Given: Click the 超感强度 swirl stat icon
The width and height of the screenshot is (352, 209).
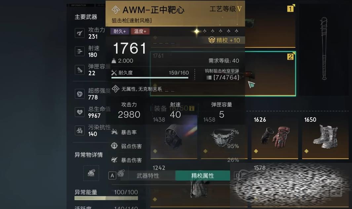Looking at the screenshot, I should coord(79,94).
